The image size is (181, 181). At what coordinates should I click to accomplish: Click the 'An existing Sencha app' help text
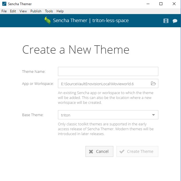click(106, 98)
